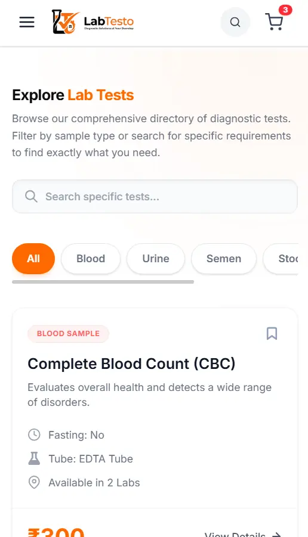The image size is (308, 537).
Task: Click the Fasting clock icon
Action: tap(34, 434)
